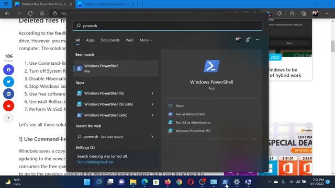Open File Explorer from taskbar
335x188 pixels.
[133, 182]
